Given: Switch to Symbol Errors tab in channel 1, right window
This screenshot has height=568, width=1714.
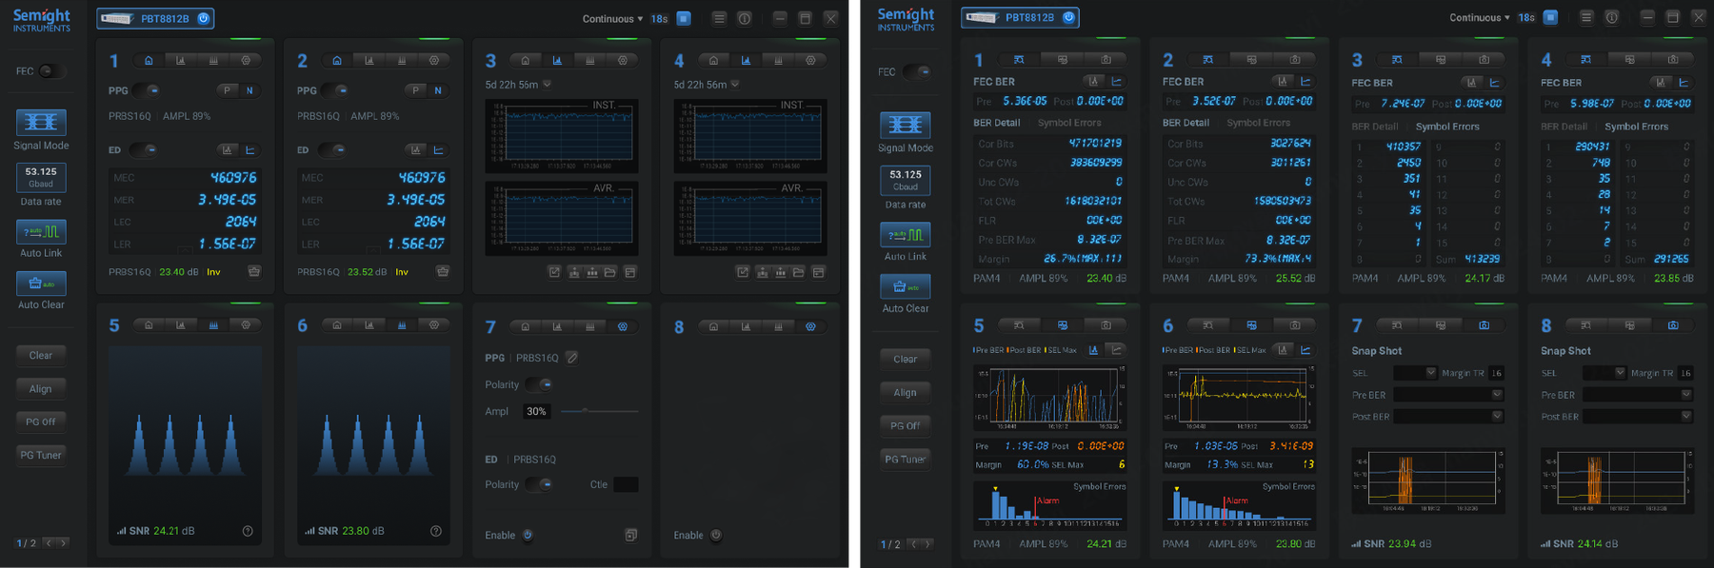Looking at the screenshot, I should [x=1069, y=123].
